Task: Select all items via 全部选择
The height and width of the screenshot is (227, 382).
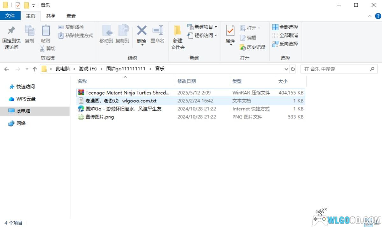Action: (285, 27)
